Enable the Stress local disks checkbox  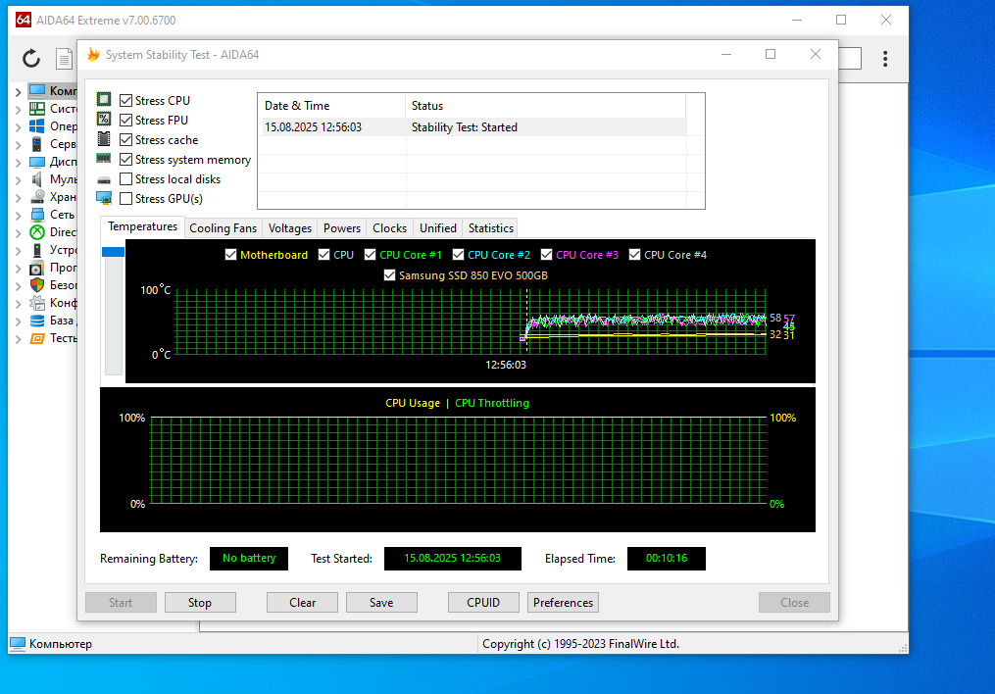click(x=126, y=179)
